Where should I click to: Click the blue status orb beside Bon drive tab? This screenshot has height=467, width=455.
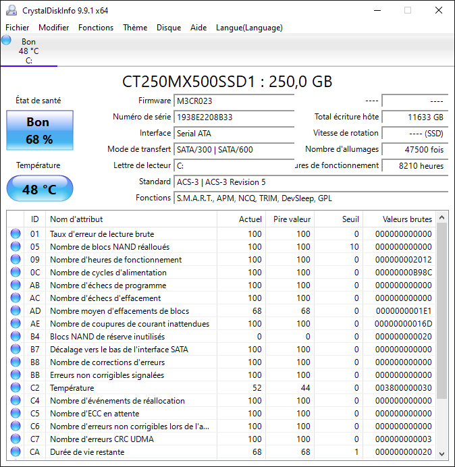[x=6, y=40]
